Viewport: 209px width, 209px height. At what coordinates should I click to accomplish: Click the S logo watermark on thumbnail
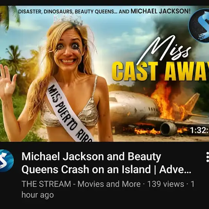tap(199, 26)
